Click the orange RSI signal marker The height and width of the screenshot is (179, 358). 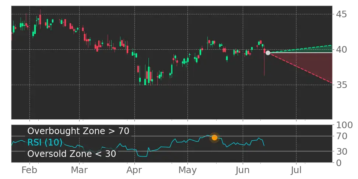(214, 137)
